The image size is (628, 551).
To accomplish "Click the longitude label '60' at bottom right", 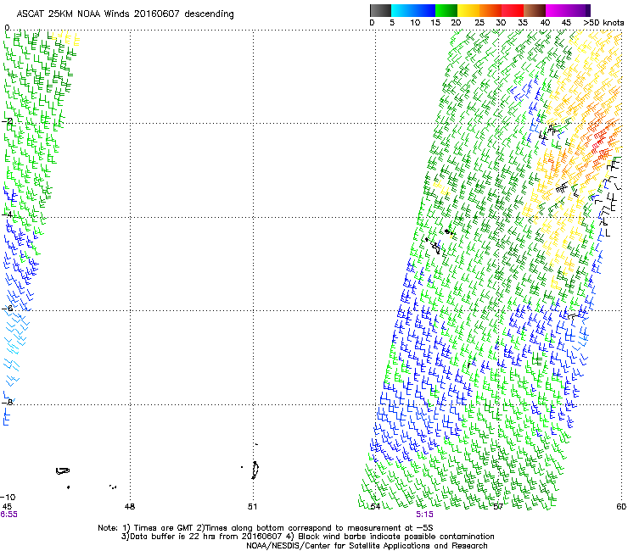I will [x=621, y=507].
